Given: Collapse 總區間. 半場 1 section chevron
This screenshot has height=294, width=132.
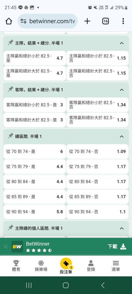Looking at the screenshot, I should click(x=121, y=136).
